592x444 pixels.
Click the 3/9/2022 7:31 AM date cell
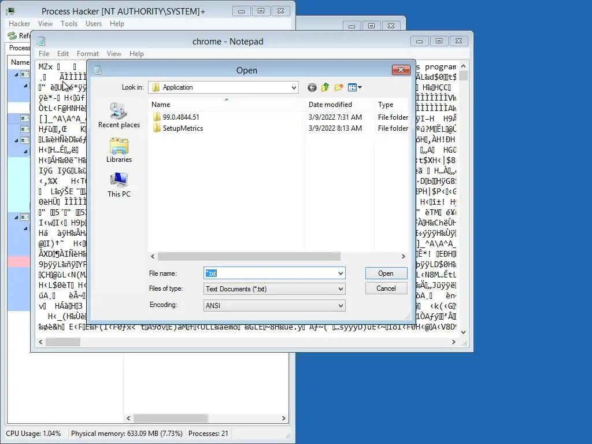point(335,117)
